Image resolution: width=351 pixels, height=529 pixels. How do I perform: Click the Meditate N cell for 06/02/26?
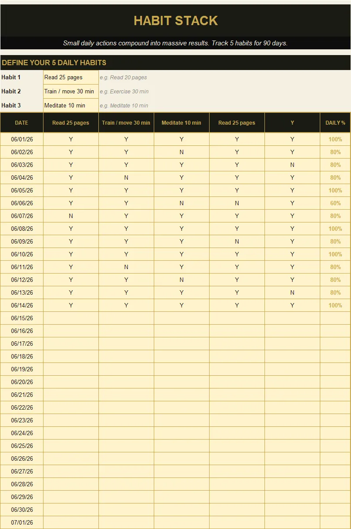[x=181, y=152]
